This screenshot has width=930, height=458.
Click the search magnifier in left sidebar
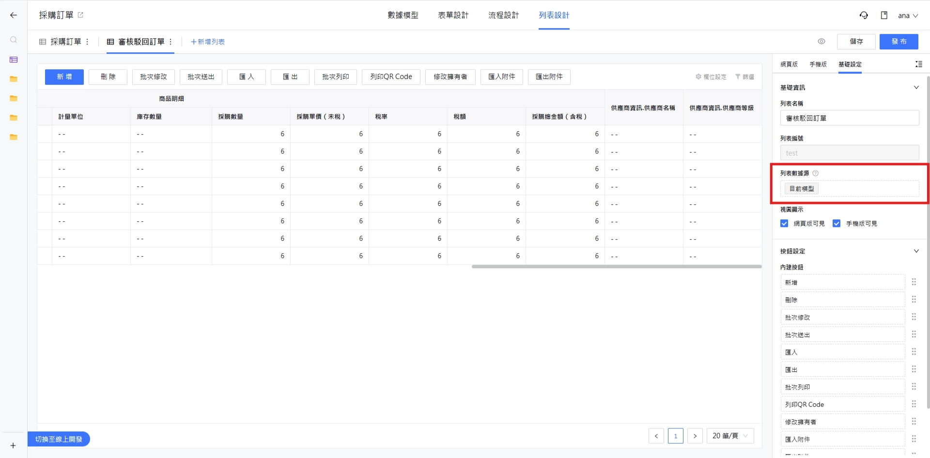pos(14,40)
